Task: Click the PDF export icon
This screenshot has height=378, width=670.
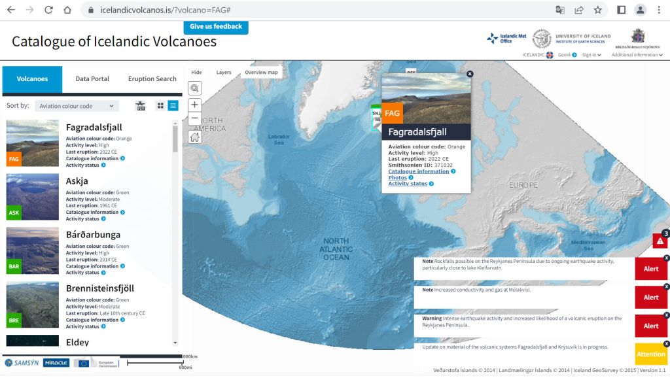Action: coord(140,106)
